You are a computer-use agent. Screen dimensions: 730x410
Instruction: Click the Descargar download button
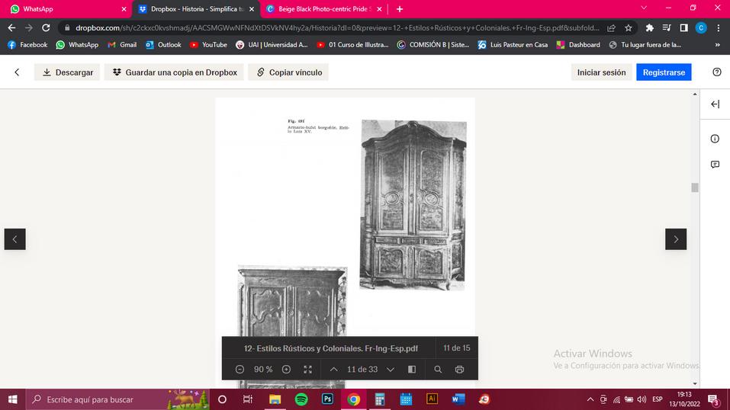point(67,72)
